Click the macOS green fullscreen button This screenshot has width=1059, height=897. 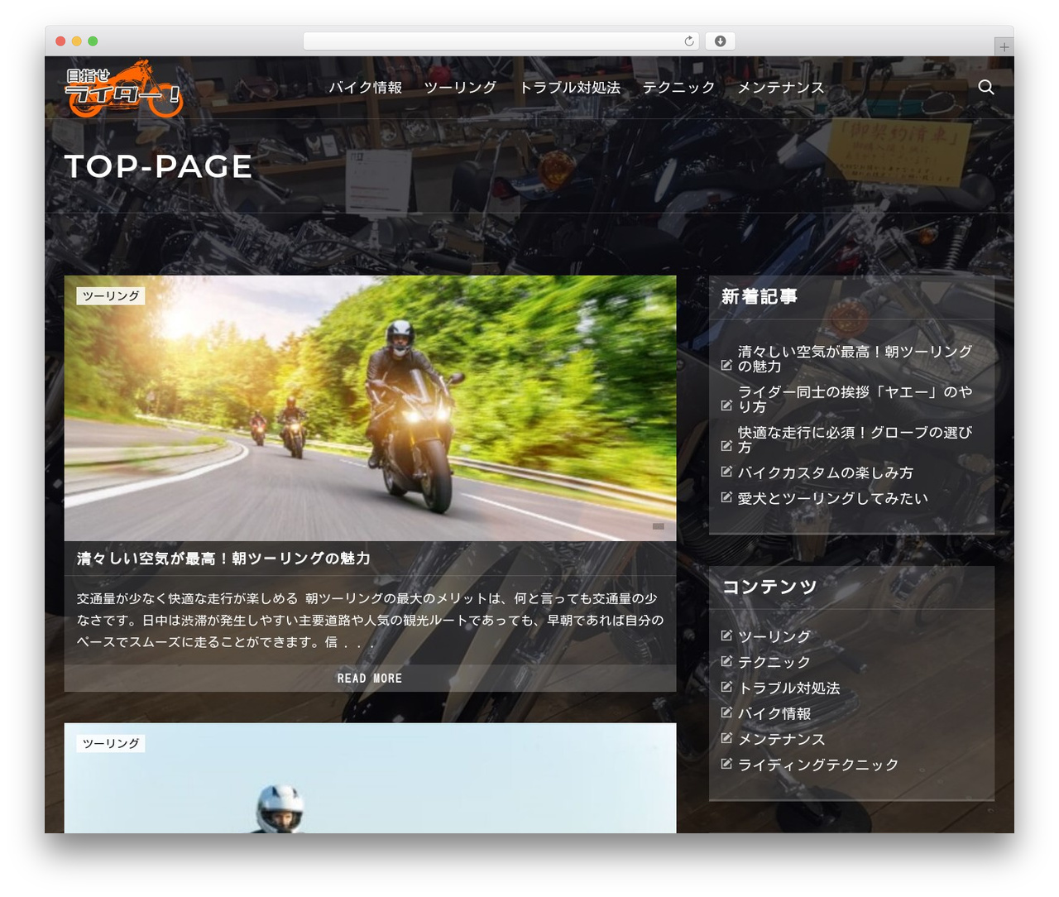tap(93, 41)
